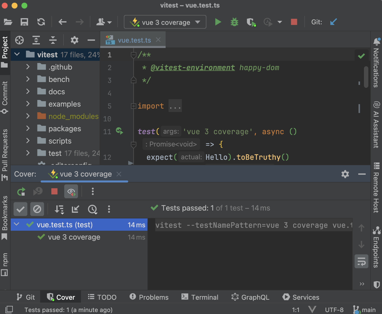Disable show coverage per test eye toggle
This screenshot has width=382, height=314.
(x=71, y=191)
